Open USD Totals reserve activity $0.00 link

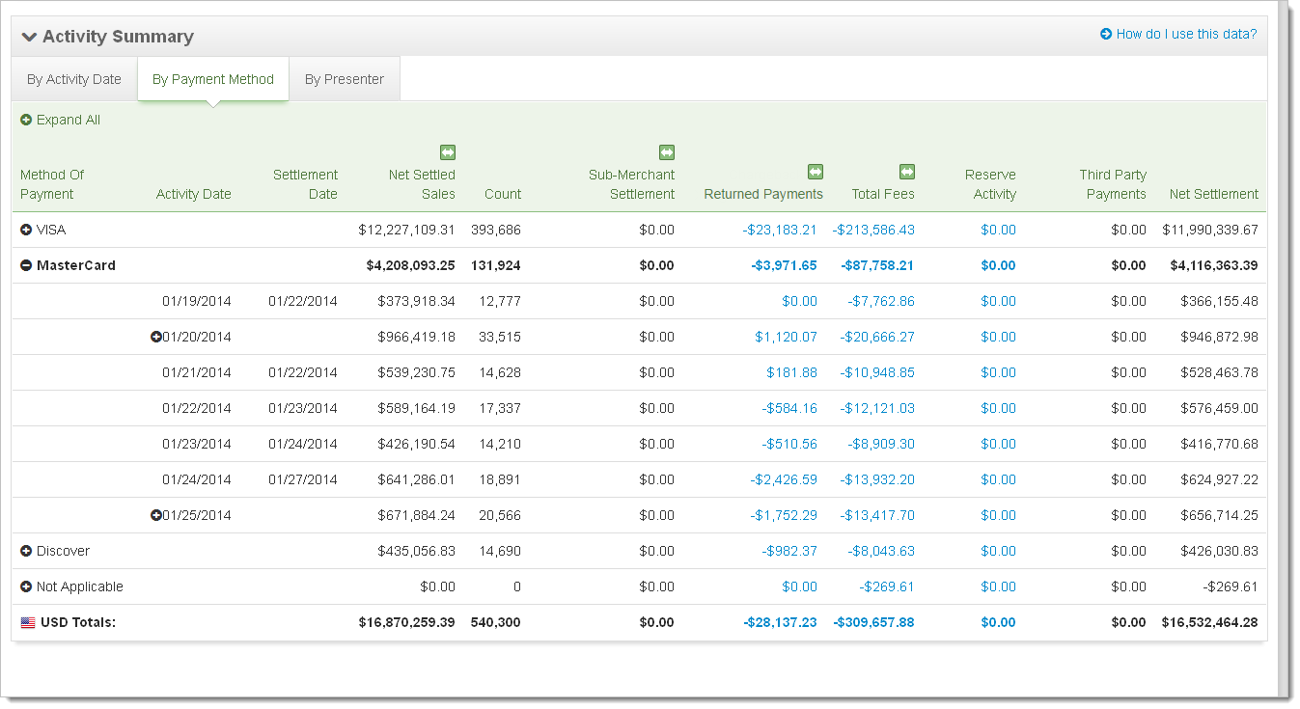[x=998, y=623]
